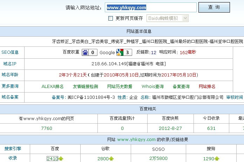Click the 更多查询 row label
Screen dimensions: 244x162
coord(10,86)
